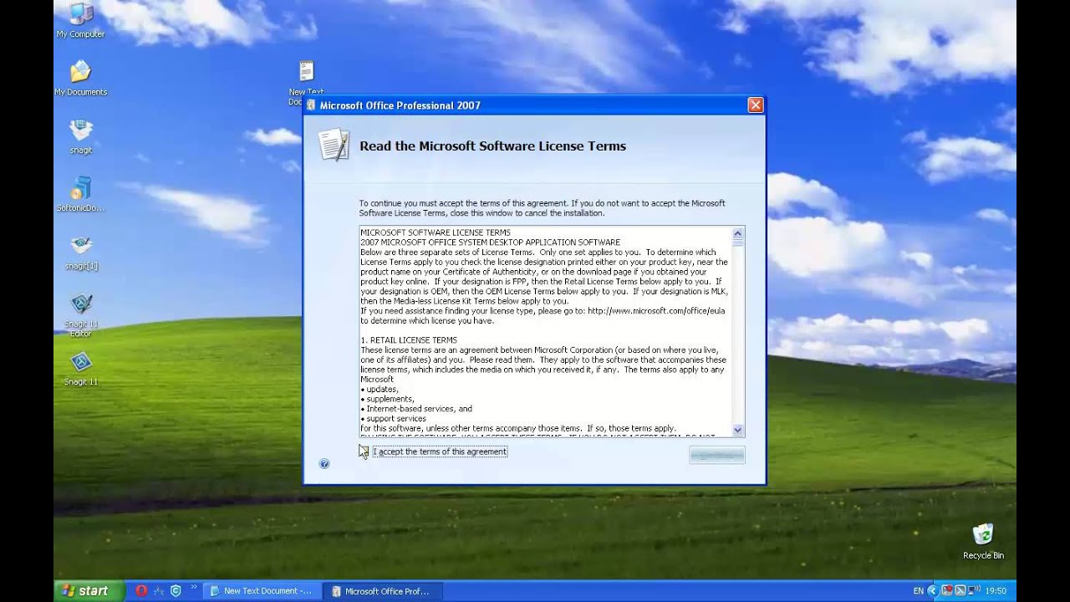Open the setup Help question mark icon
The image size is (1070, 602).
[x=324, y=463]
